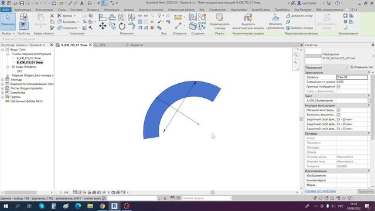This screenshot has height=211, width=375.
Task: Open Skype from the taskbar
Action: [x=42, y=206]
